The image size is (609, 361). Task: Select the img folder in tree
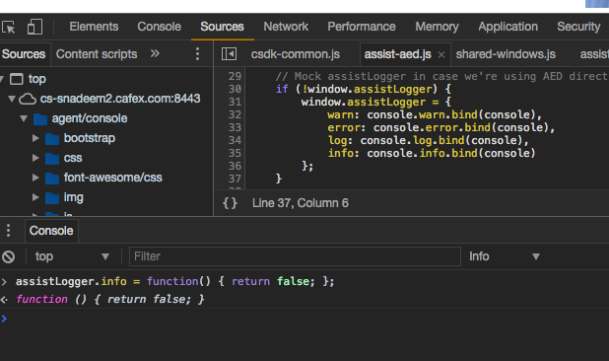coord(73,197)
